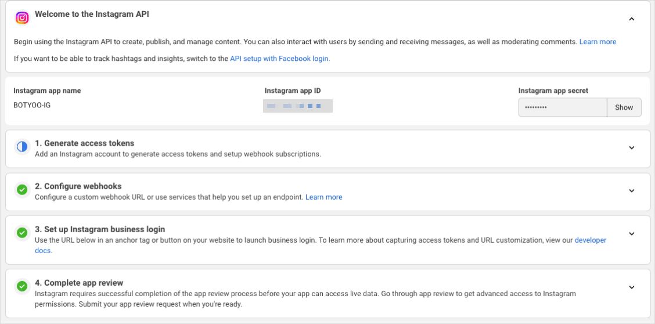
Task: Open Learn more link in welcome text
Action: tap(598, 42)
